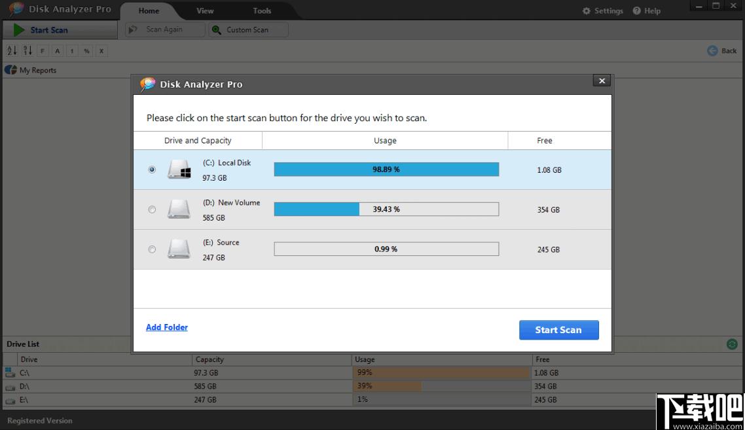
Task: Click 354 GB free value in dialog
Action: point(549,209)
